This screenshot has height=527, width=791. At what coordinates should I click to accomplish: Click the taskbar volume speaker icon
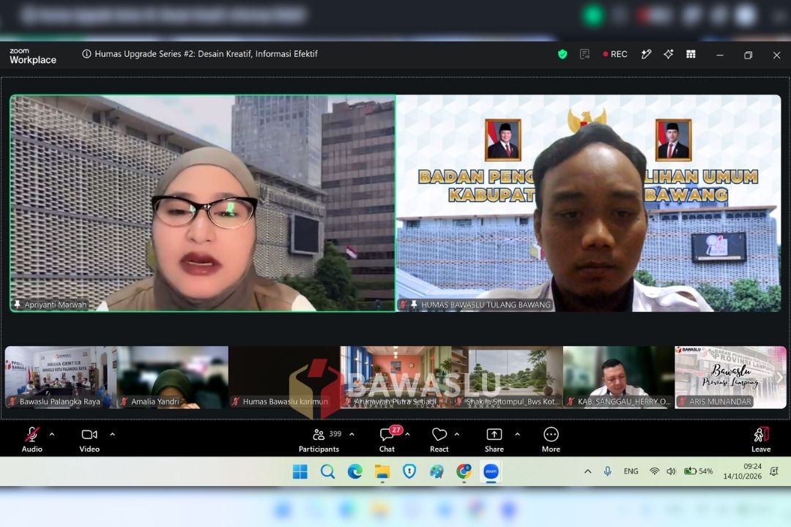click(671, 471)
